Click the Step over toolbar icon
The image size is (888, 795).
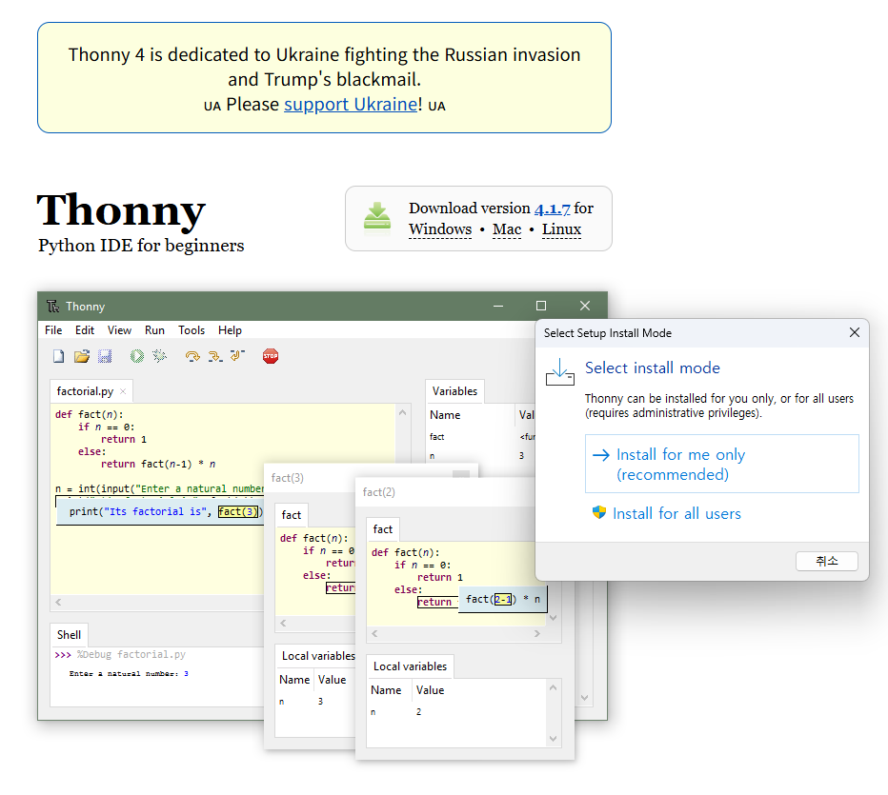point(192,356)
